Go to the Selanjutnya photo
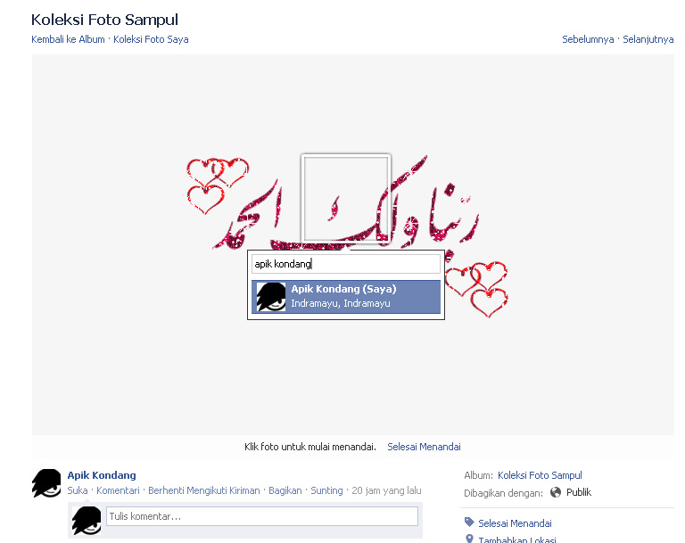The height and width of the screenshot is (543, 685). pyautogui.click(x=648, y=39)
